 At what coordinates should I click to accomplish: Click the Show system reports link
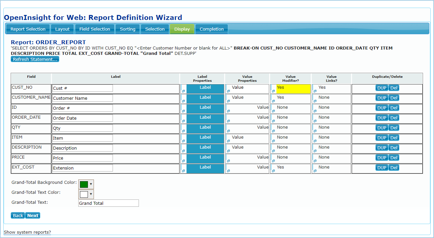coord(27,232)
